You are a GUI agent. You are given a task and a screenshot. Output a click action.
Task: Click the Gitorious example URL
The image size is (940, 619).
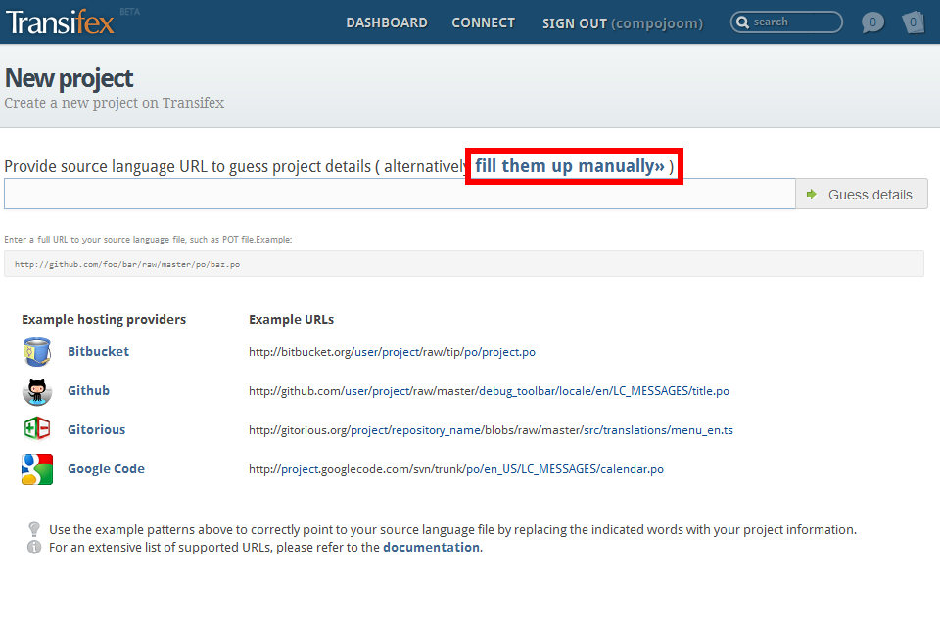coord(491,430)
